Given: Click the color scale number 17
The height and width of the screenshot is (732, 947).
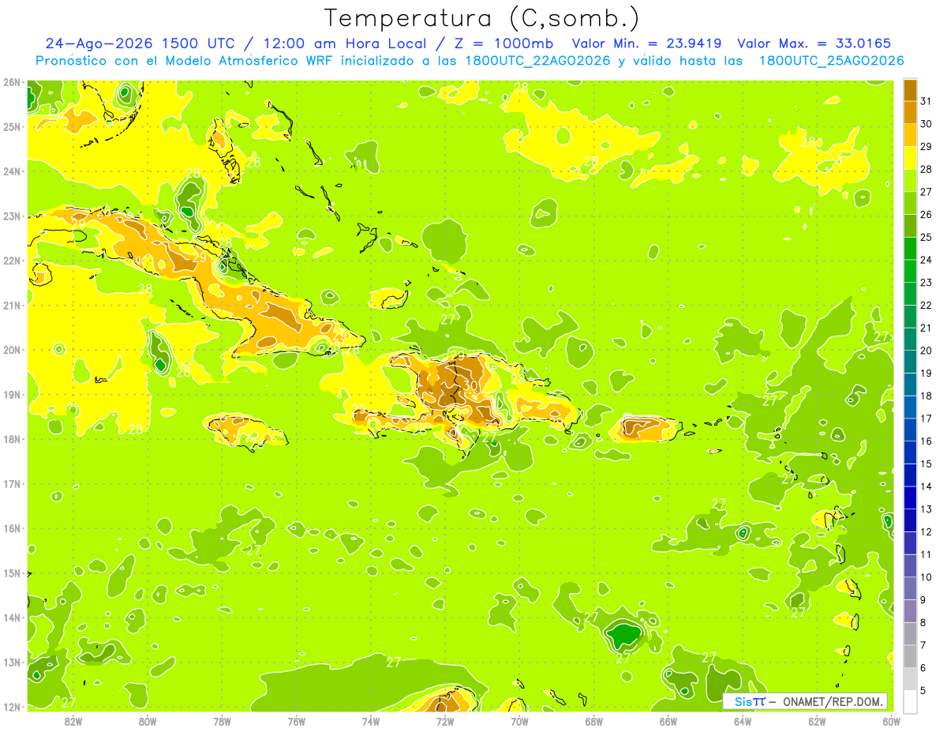Looking at the screenshot, I should click(926, 418).
